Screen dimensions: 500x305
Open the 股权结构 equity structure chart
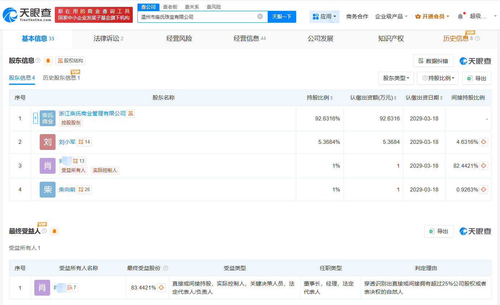tap(70, 61)
